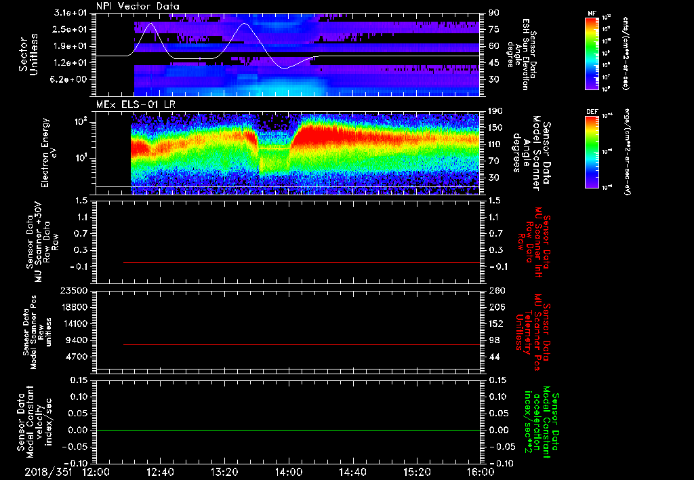The image size is (694, 480).
Task: Click the 13:20 time tick label
Action: (224, 472)
